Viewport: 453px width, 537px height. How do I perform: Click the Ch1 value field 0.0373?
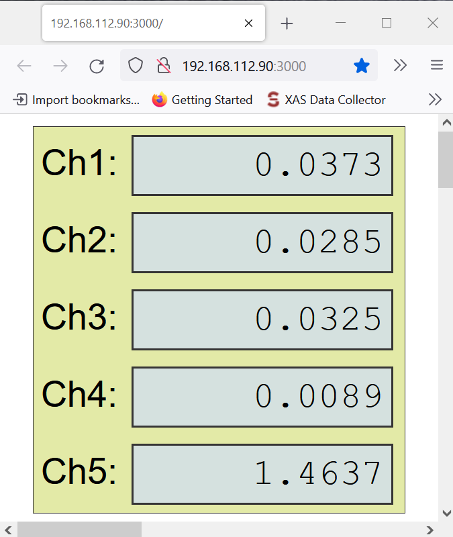(x=262, y=166)
